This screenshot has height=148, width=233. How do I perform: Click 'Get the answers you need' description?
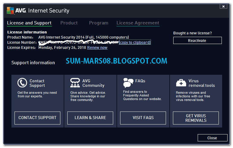37,94
